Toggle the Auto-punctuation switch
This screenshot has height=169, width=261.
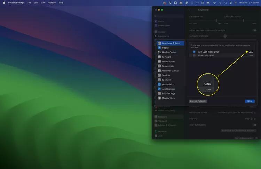click(254, 125)
